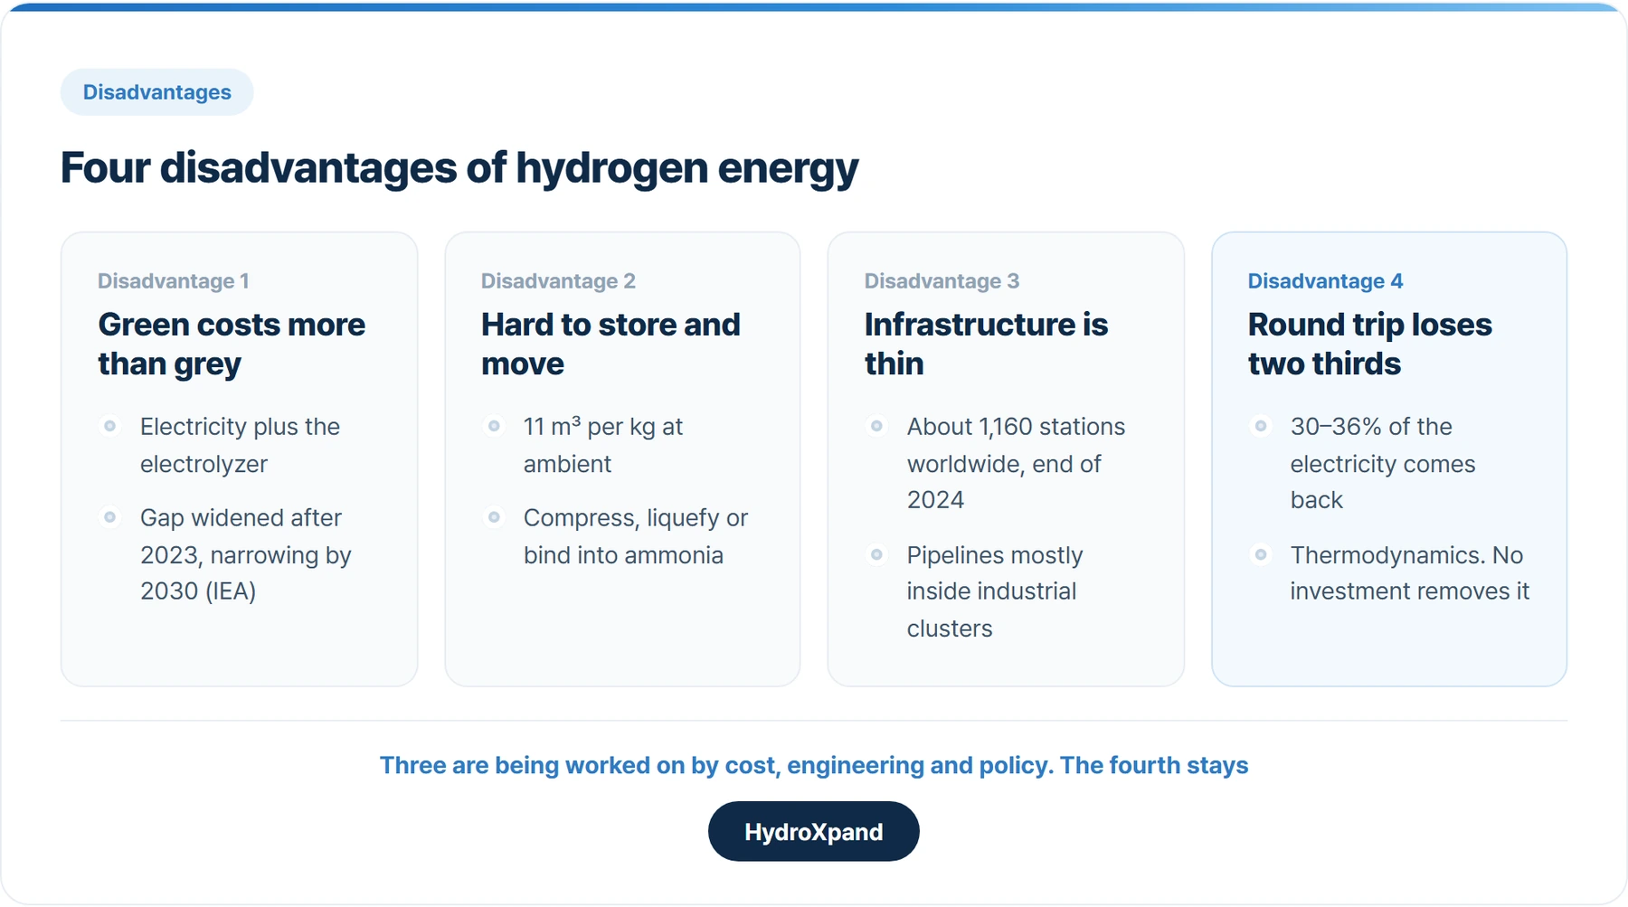Click the text "Gap widened after 2023, narrowing by 2030 (IEA)"
The width and height of the screenshot is (1628, 907).
(245, 554)
